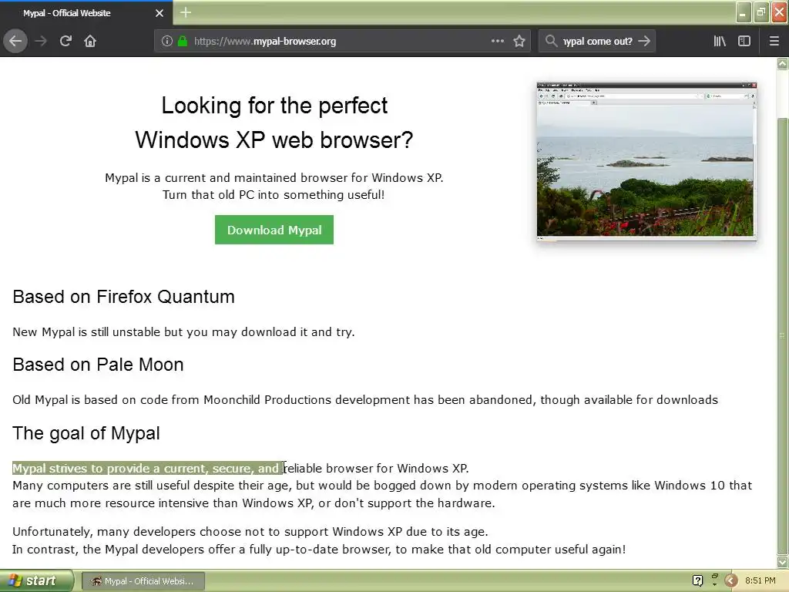Click 'Unfortunately, many developers' line

click(250, 532)
